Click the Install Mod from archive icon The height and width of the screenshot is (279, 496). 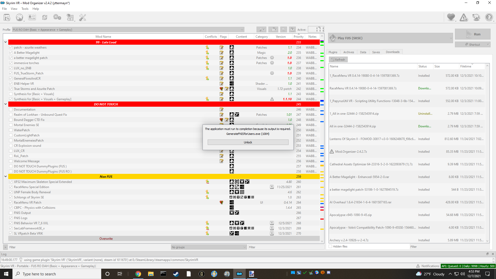(7, 18)
